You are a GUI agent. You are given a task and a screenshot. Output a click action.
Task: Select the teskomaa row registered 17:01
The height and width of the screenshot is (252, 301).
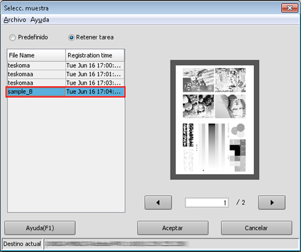pyautogui.click(x=66, y=74)
